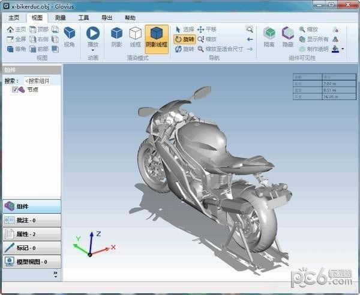Click the 视角 view cube icon
The width and height of the screenshot is (360, 295).
pyautogui.click(x=70, y=36)
